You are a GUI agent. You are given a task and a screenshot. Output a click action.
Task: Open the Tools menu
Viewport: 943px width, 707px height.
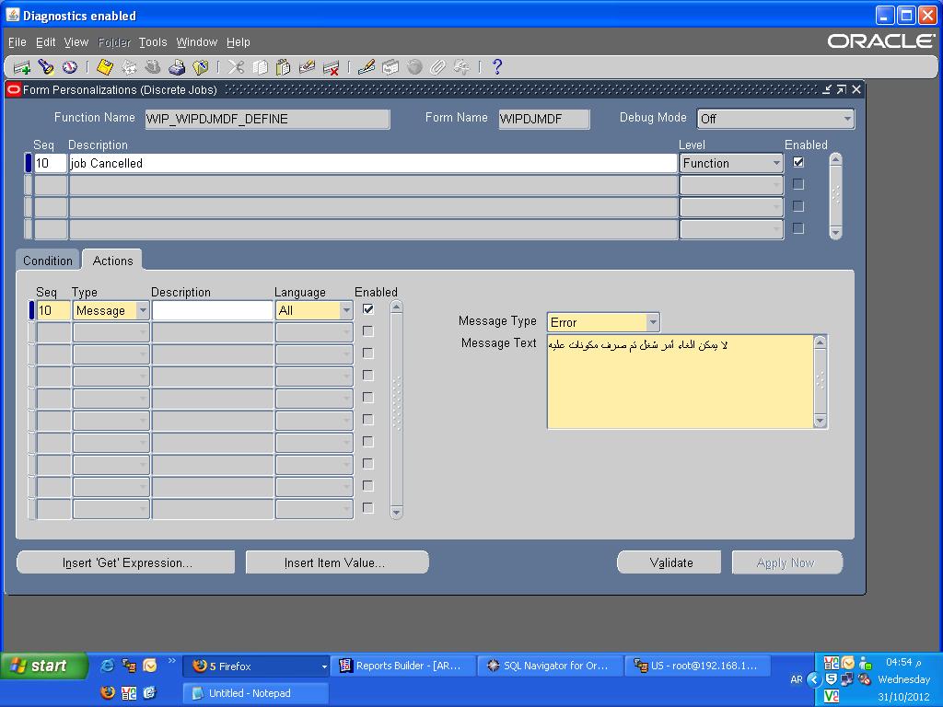(153, 42)
